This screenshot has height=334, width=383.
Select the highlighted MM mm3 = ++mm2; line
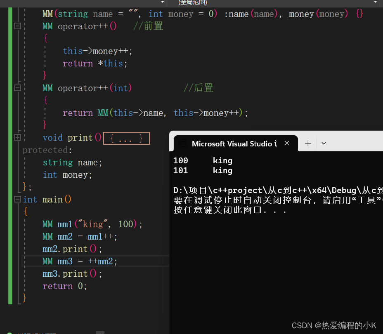(x=79, y=261)
